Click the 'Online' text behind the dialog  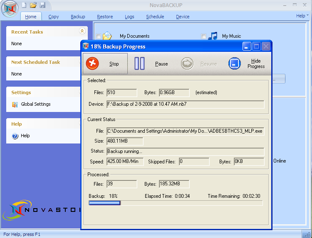point(280,161)
